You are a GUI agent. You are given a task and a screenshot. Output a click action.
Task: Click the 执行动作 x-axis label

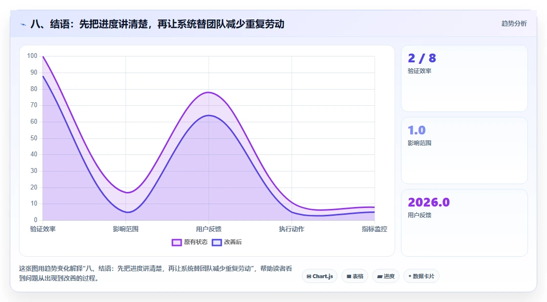click(x=292, y=229)
